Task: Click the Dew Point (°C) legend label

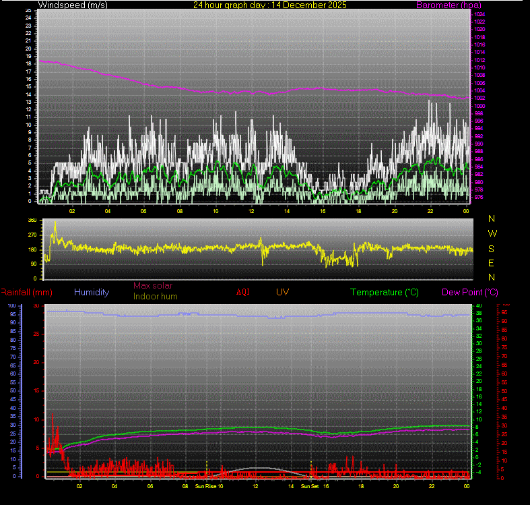Action: 470,292
